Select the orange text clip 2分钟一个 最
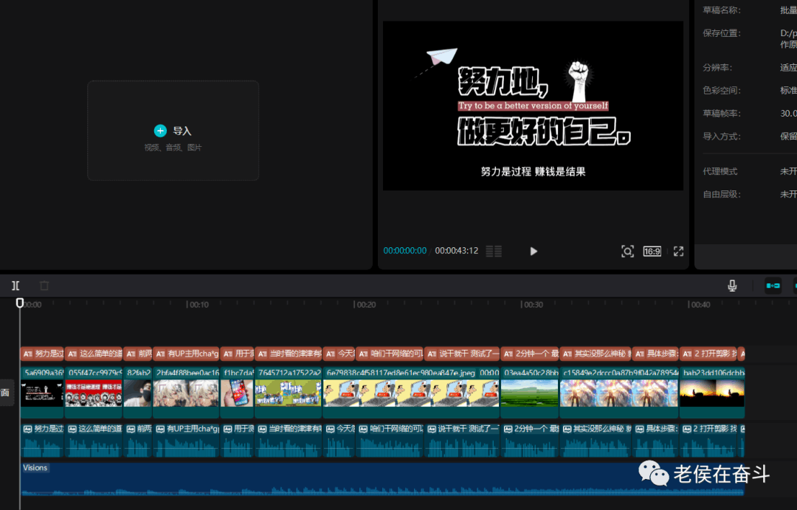The width and height of the screenshot is (797, 510). [x=530, y=354]
